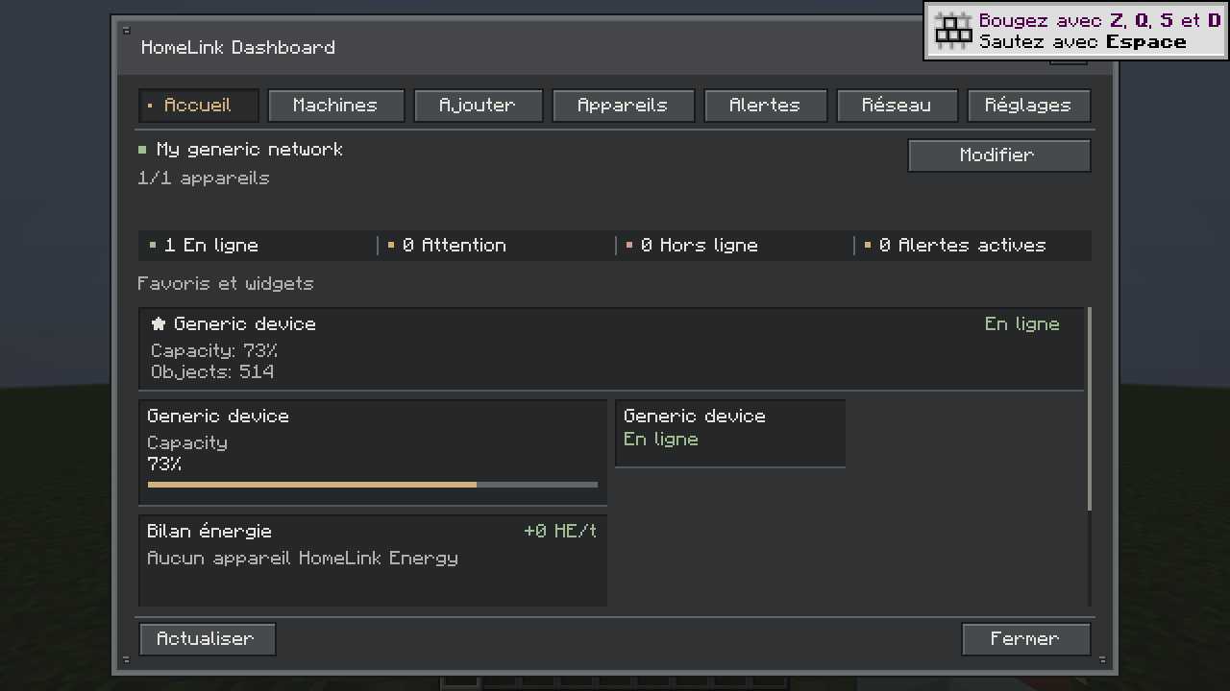Click the 'Favoris et widgets' heading

pos(226,284)
